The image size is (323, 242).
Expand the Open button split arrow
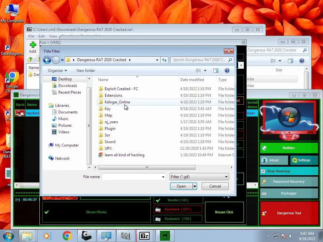pyautogui.click(x=195, y=186)
